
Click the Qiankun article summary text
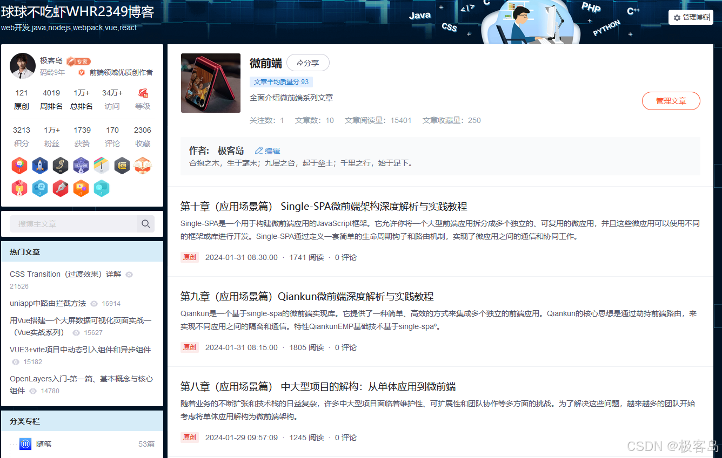coord(440,320)
